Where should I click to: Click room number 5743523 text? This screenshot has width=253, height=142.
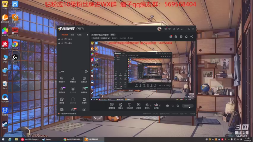pos(123,38)
